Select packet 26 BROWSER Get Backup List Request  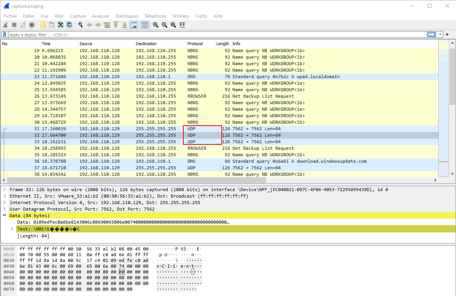click(220, 96)
